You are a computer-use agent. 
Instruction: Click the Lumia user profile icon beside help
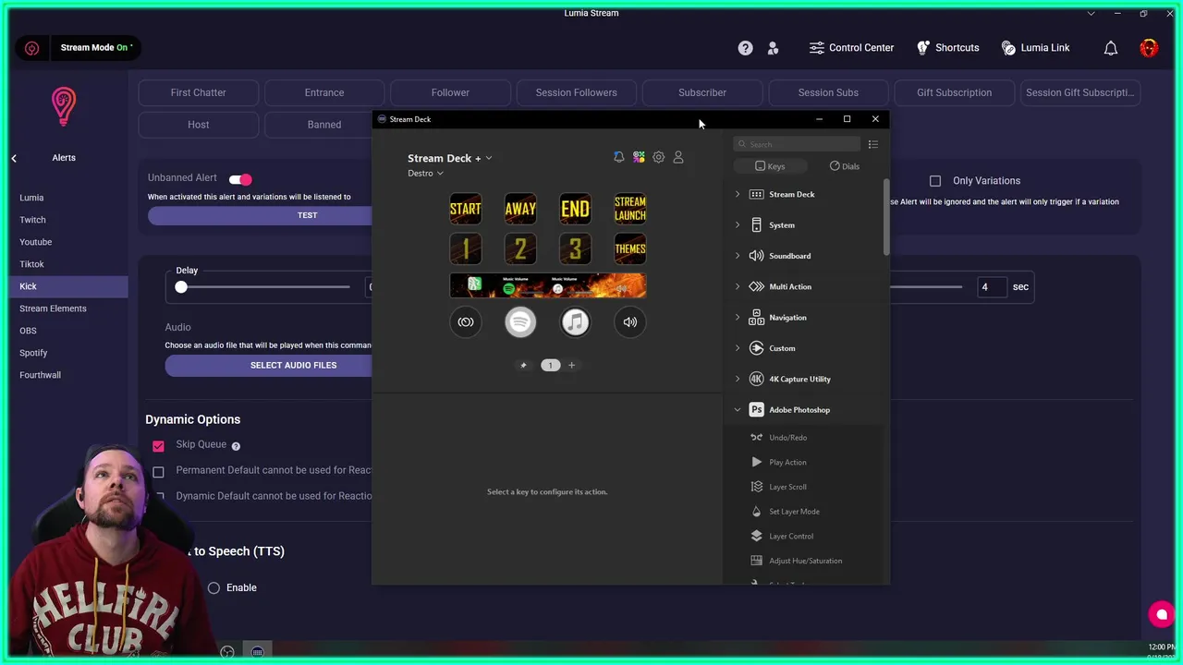(773, 48)
